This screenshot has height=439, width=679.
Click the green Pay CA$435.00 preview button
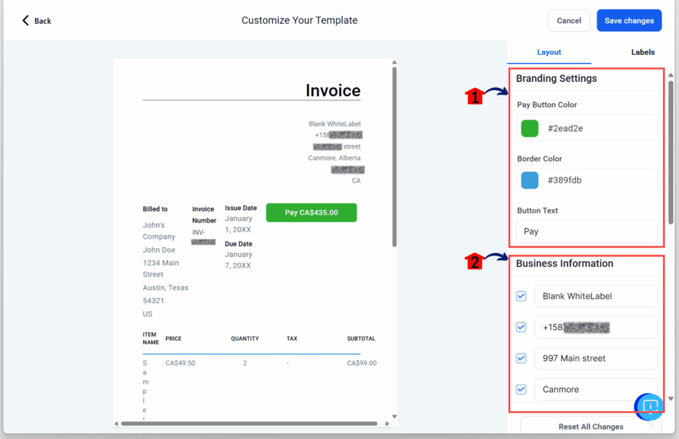point(311,213)
